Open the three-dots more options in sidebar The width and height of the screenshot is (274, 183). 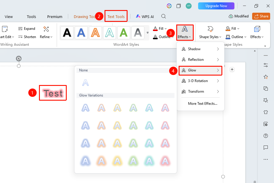click(x=266, y=159)
